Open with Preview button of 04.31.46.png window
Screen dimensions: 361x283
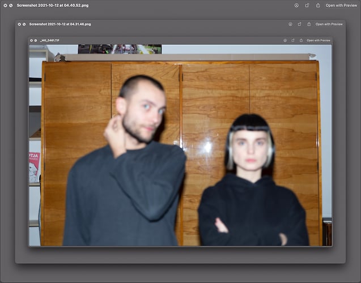click(x=329, y=24)
